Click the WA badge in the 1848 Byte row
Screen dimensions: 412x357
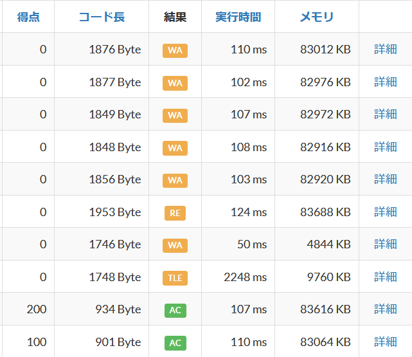tap(175, 148)
